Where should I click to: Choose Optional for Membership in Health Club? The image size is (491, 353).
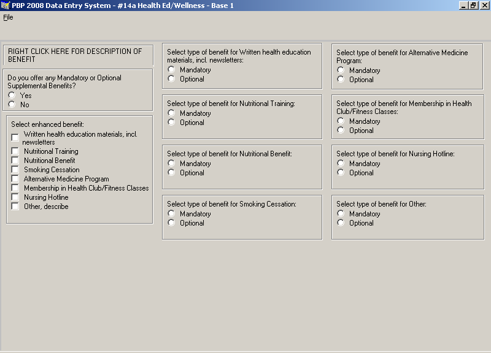tap(341, 131)
